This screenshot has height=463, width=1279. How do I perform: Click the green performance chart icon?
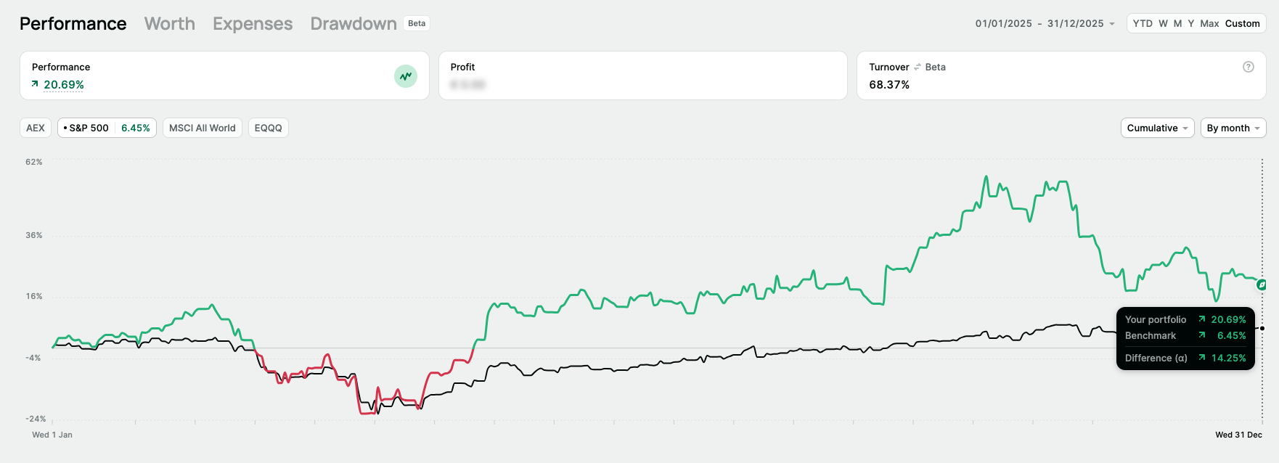point(406,76)
